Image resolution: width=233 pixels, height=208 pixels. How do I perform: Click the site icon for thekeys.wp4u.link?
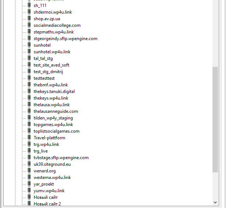[29, 98]
